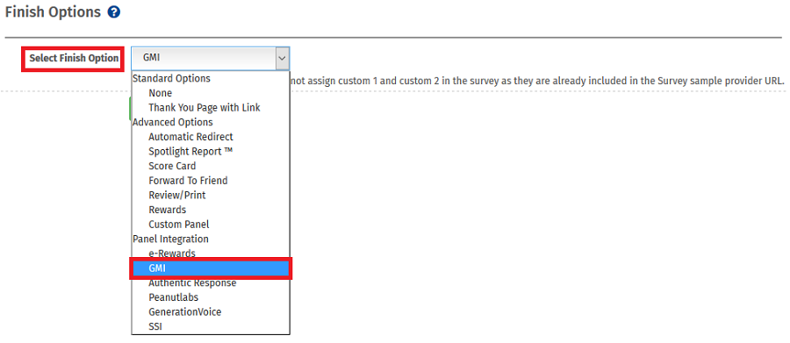The width and height of the screenshot is (790, 343).
Task: Pick the Spotlight Report option
Action: click(x=211, y=152)
